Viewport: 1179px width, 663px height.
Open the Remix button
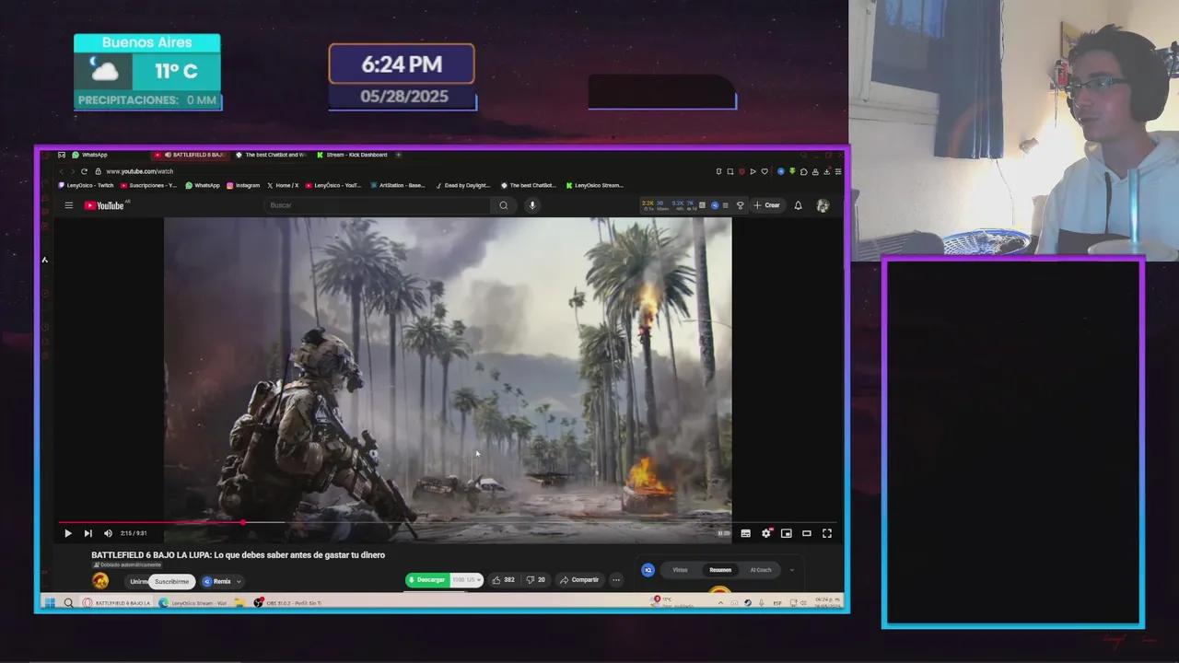pos(217,581)
